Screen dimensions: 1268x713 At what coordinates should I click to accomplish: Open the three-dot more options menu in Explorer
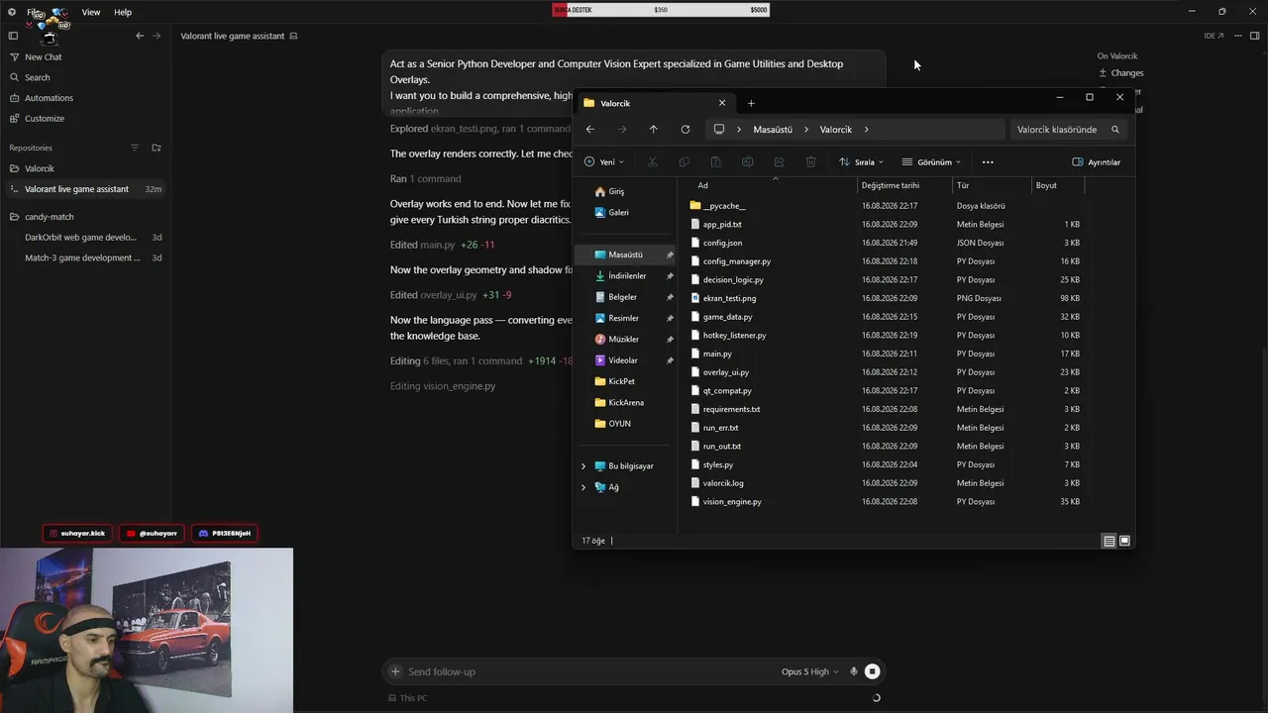pyautogui.click(x=988, y=162)
